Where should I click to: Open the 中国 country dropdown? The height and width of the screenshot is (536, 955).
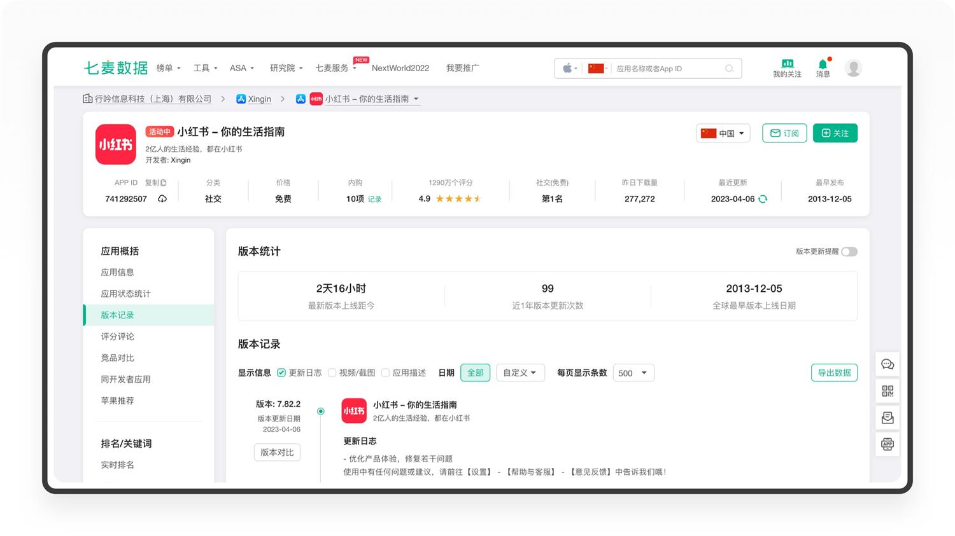point(723,134)
